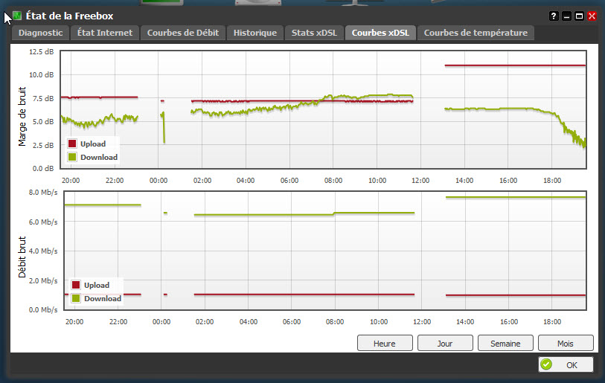Screen dimensions: 605x383
Task: Confirm with the OK button
Action: [x=566, y=365]
